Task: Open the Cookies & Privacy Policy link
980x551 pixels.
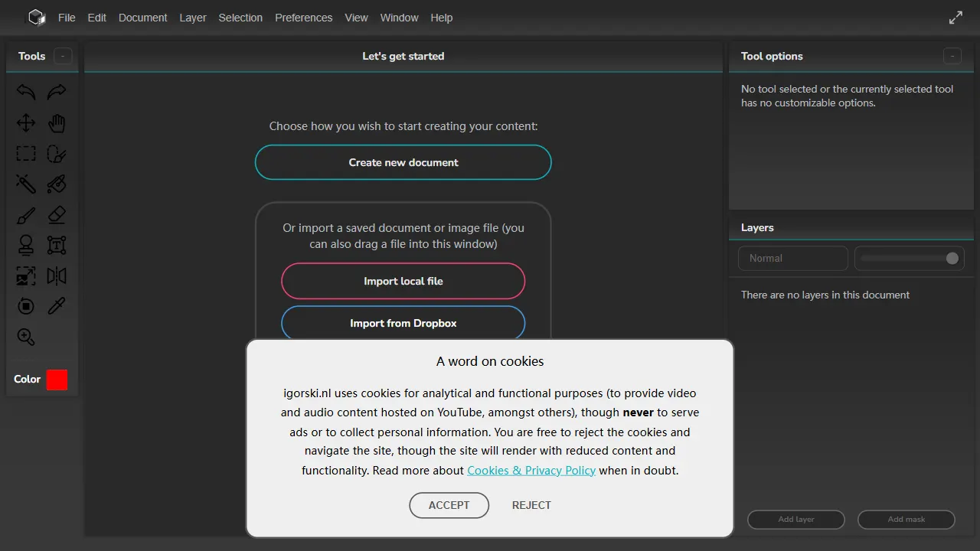Action: [531, 470]
